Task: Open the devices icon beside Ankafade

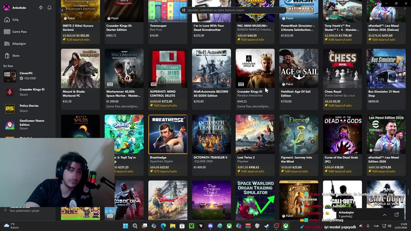Action: click(x=41, y=8)
